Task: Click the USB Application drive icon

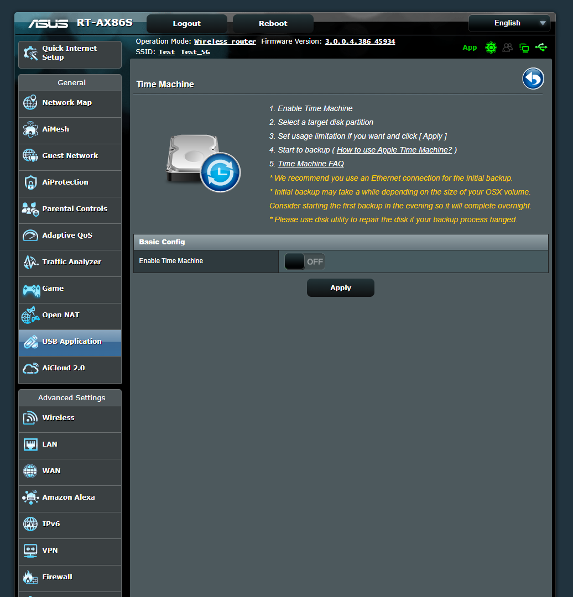Action: [30, 342]
